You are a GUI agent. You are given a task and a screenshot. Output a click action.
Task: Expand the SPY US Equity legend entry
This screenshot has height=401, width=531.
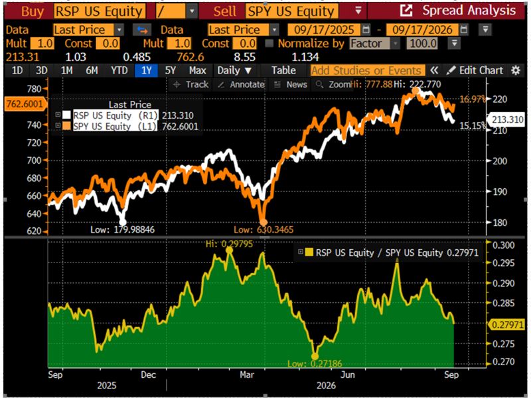[x=58, y=125]
